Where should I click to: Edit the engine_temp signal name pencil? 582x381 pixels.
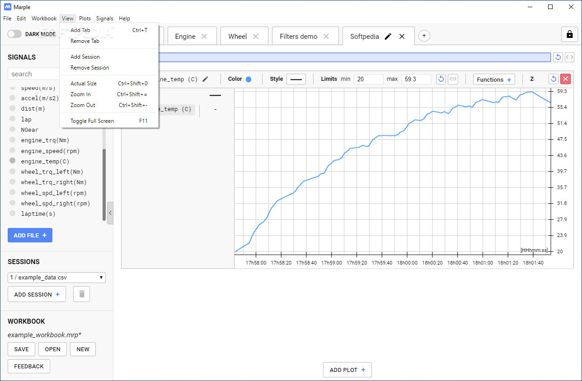click(x=205, y=79)
